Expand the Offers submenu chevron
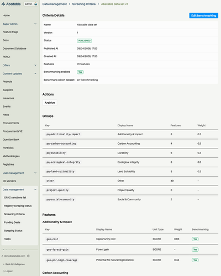221x276 pixels. pyautogui.click(x=35, y=65)
